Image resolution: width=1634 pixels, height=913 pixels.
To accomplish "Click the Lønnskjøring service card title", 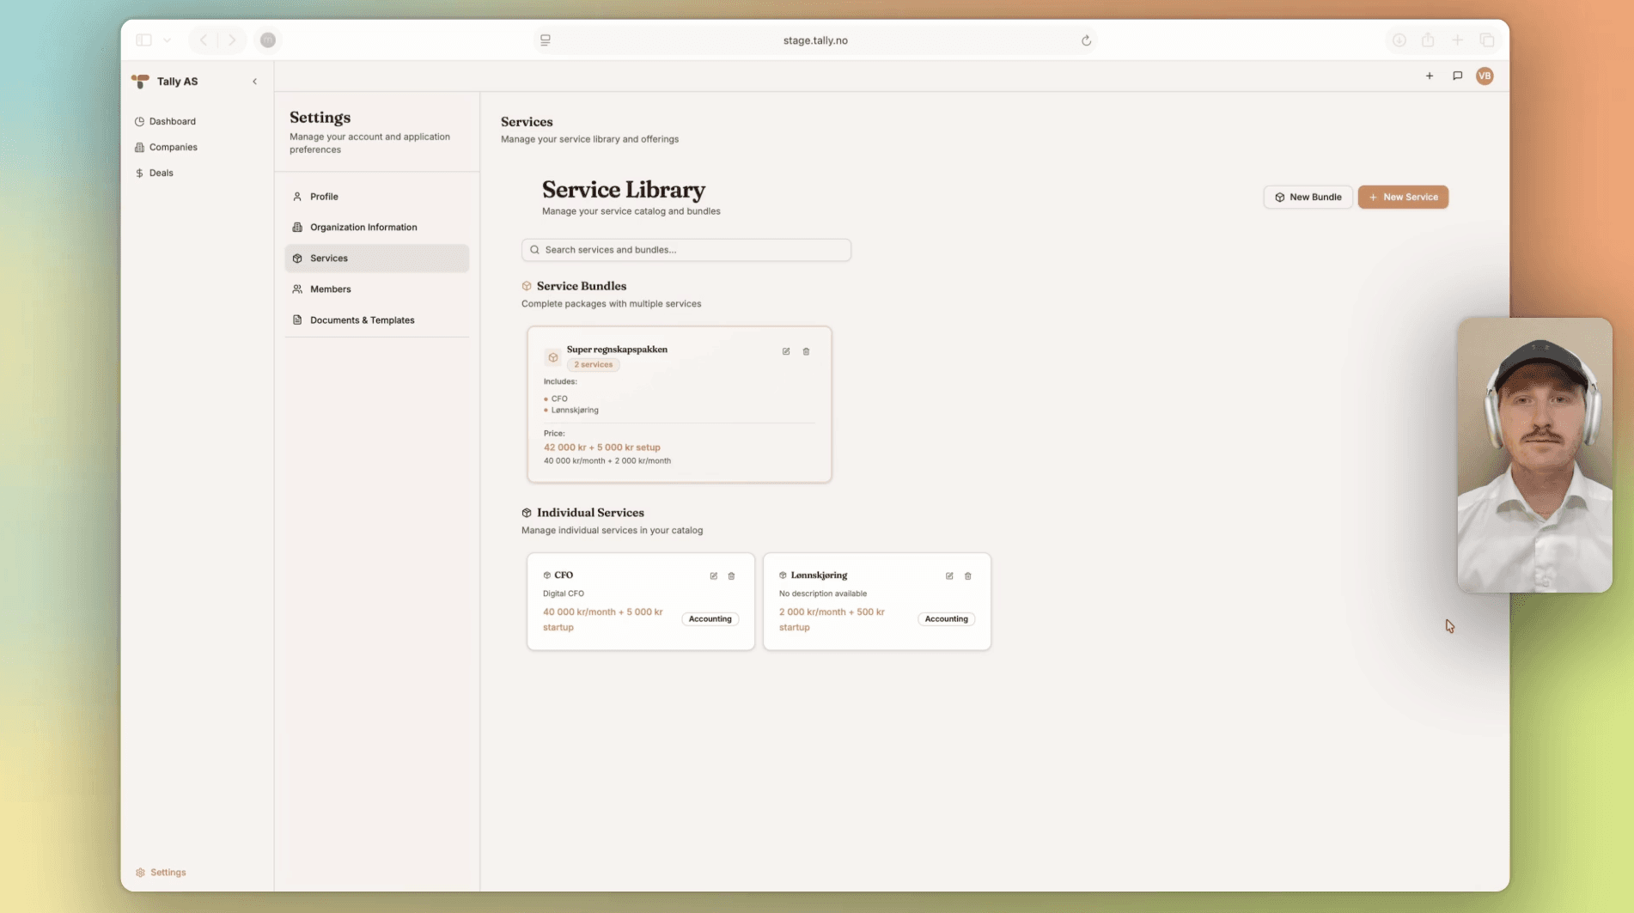I will pos(819,575).
